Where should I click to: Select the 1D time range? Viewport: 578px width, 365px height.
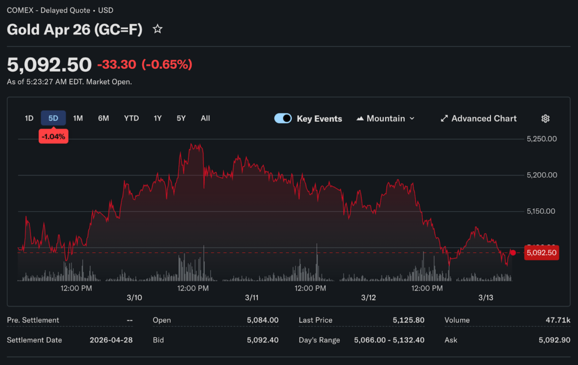point(29,118)
